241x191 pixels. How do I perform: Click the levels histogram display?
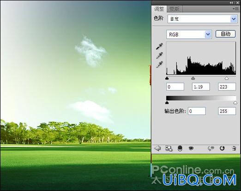click(201, 58)
